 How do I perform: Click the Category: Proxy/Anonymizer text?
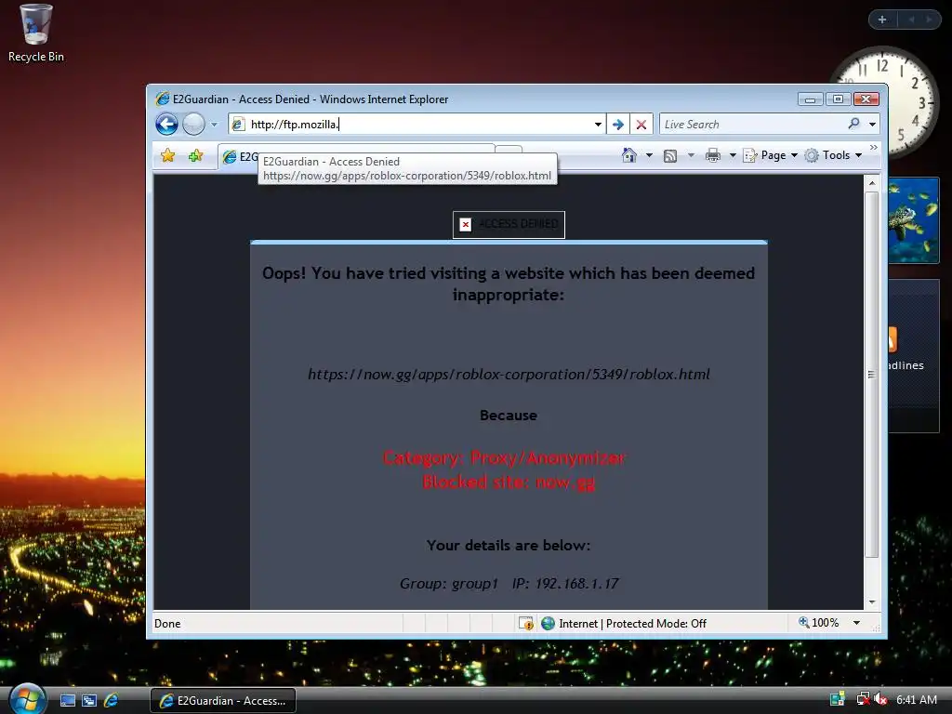[504, 457]
